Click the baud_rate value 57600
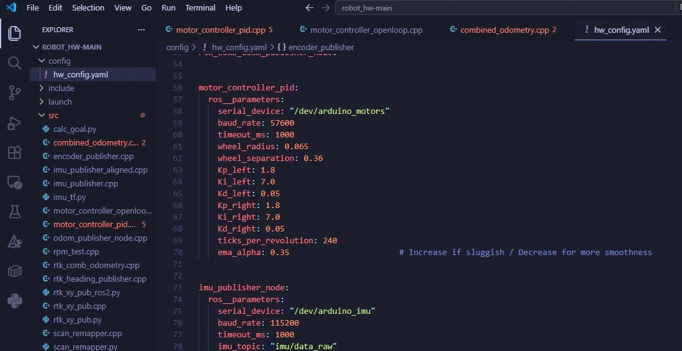The width and height of the screenshot is (682, 351). coord(282,123)
